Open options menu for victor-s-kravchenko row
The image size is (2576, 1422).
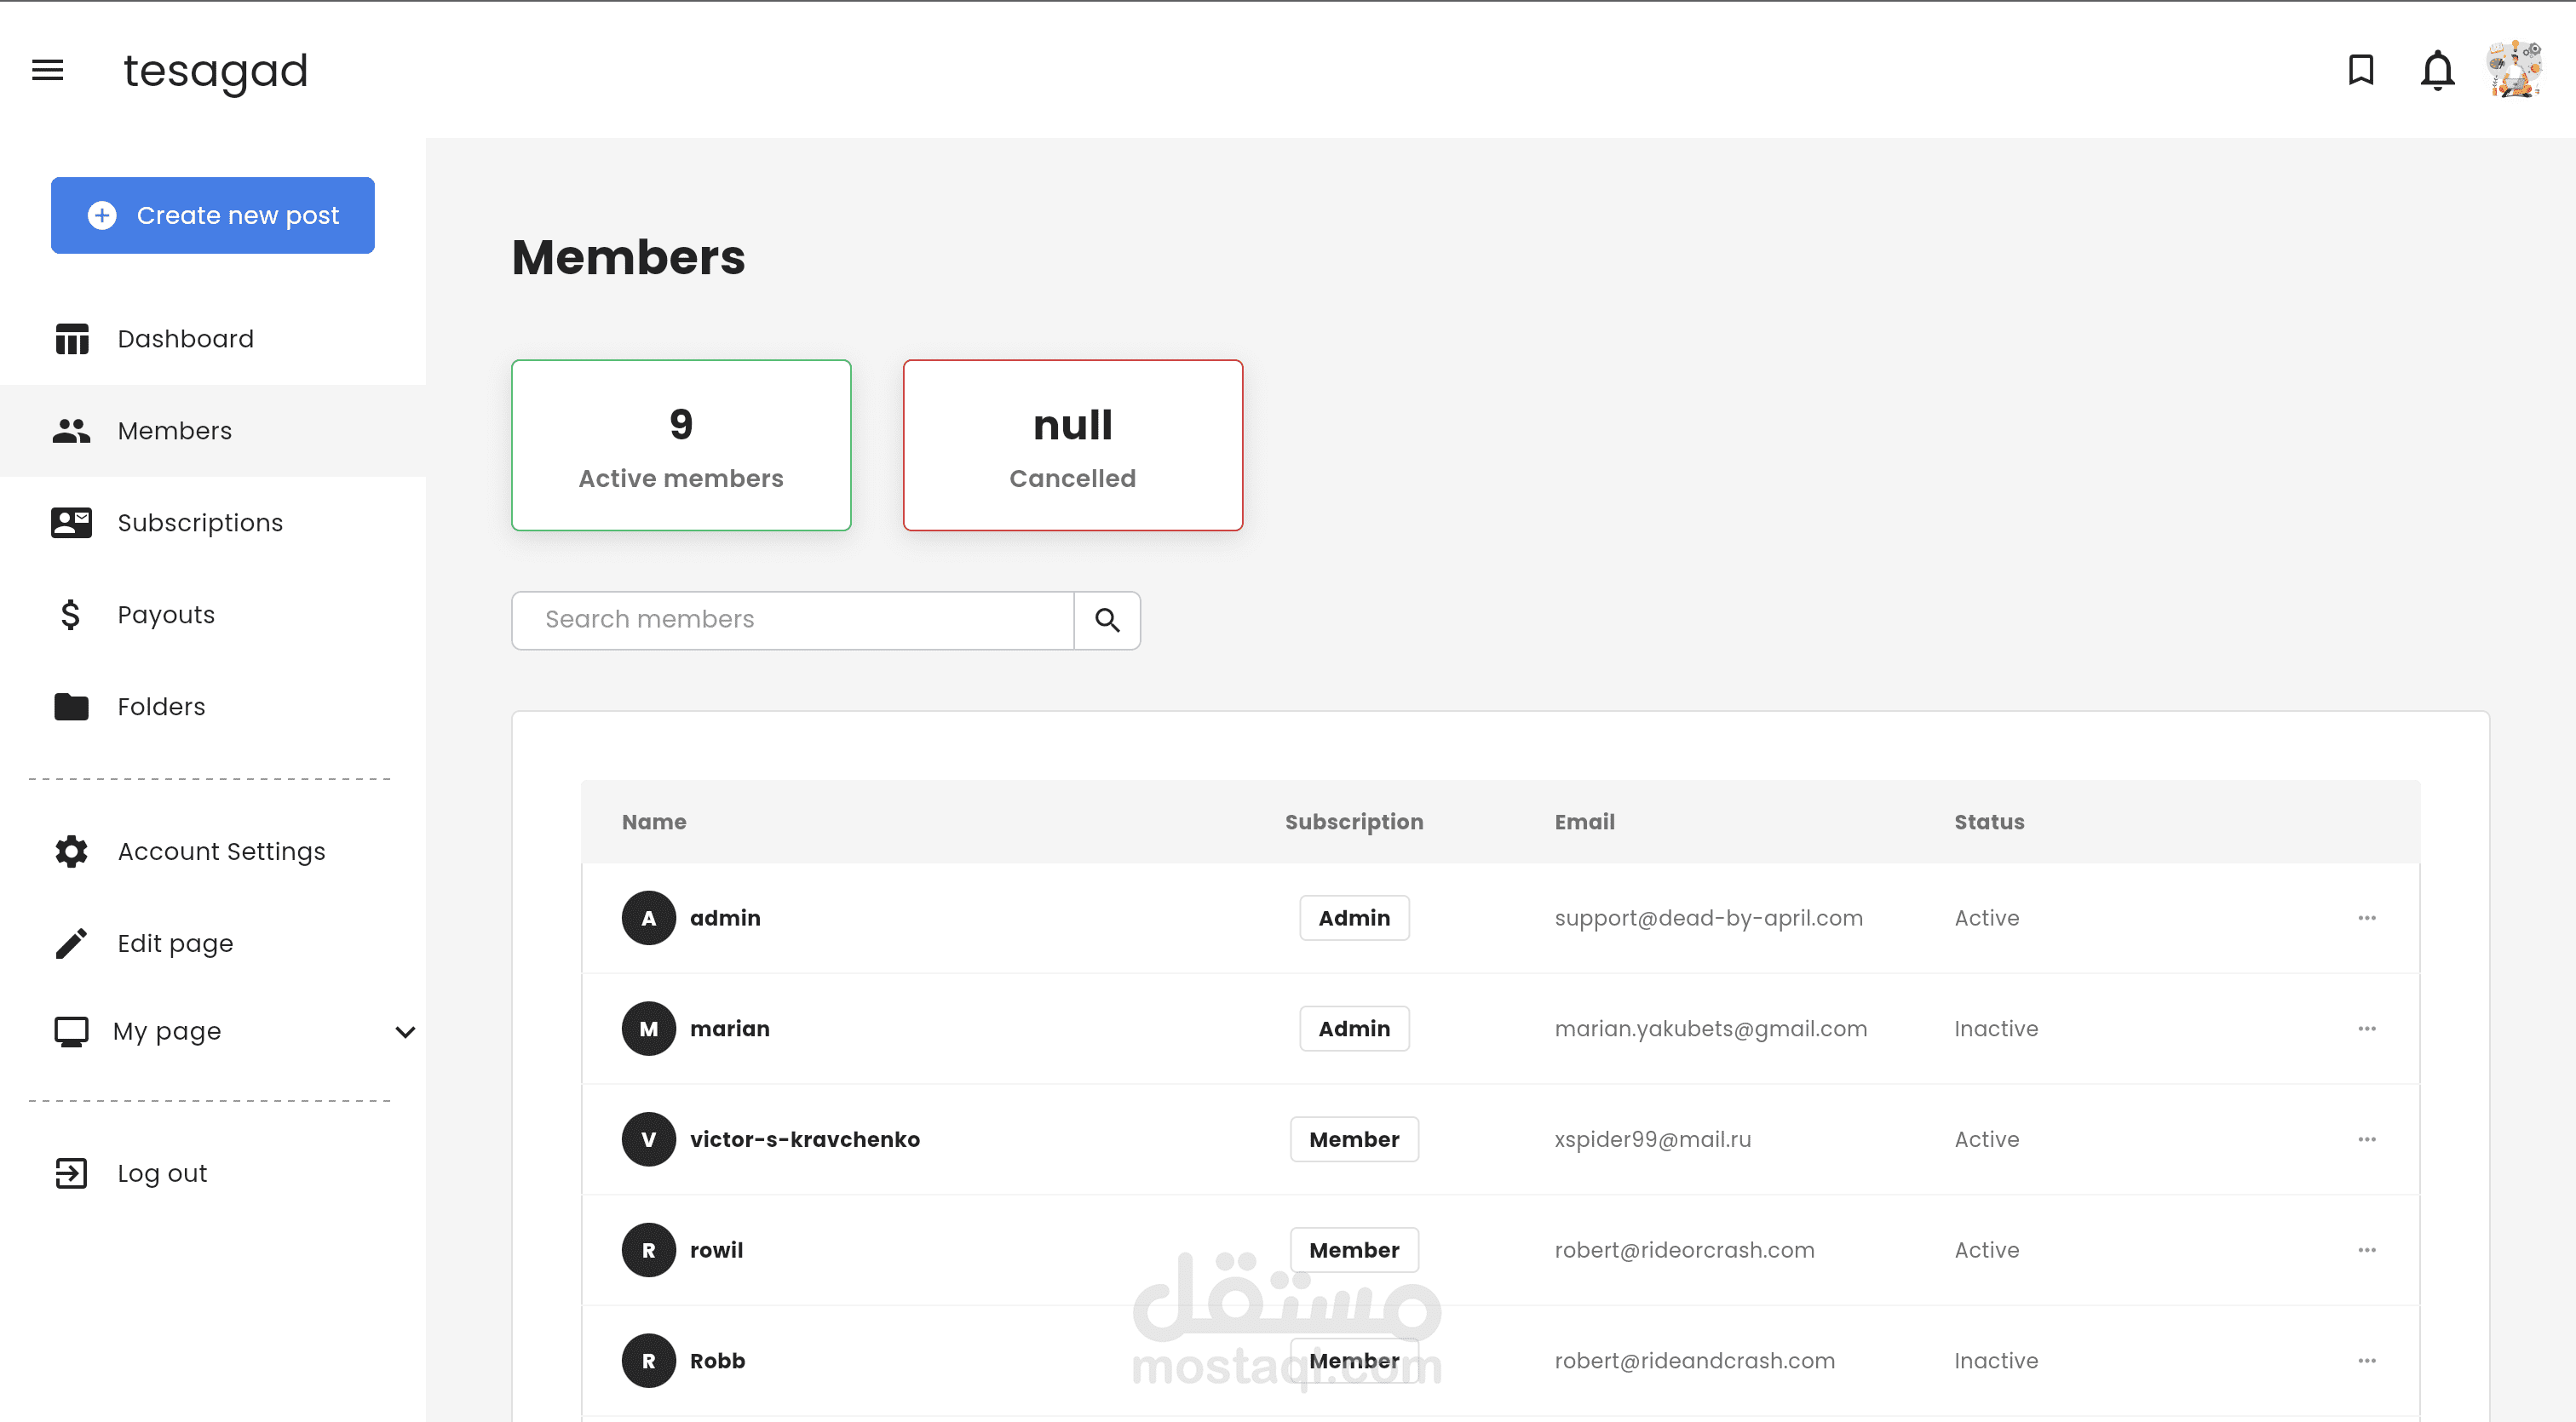[x=2366, y=1139]
